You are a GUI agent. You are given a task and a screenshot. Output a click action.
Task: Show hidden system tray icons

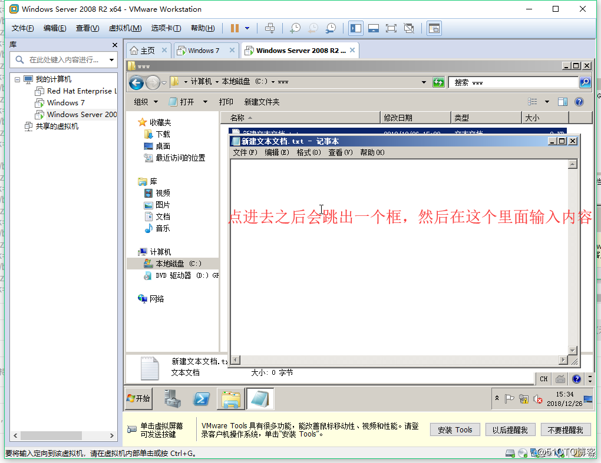(497, 398)
